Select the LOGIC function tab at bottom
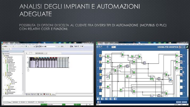Screen dimensions: 190x107 [x=111, y=99]
